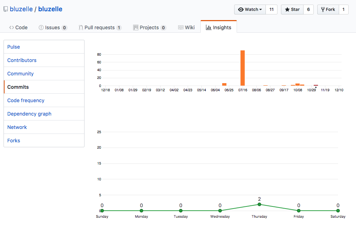Screen dimensions: 356x229
Task: Switch to the Wiki tab
Action: point(186,27)
